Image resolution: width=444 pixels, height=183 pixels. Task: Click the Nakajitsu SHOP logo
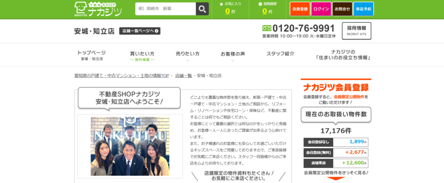[x=98, y=9]
